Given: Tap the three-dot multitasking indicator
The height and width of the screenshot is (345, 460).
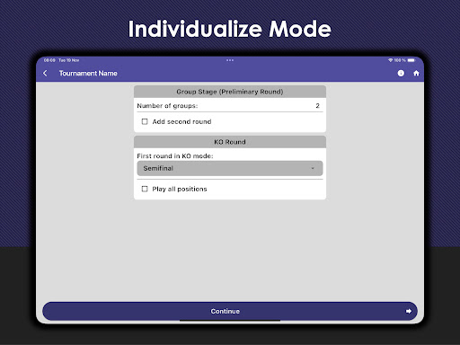Looking at the screenshot, I should point(230,60).
